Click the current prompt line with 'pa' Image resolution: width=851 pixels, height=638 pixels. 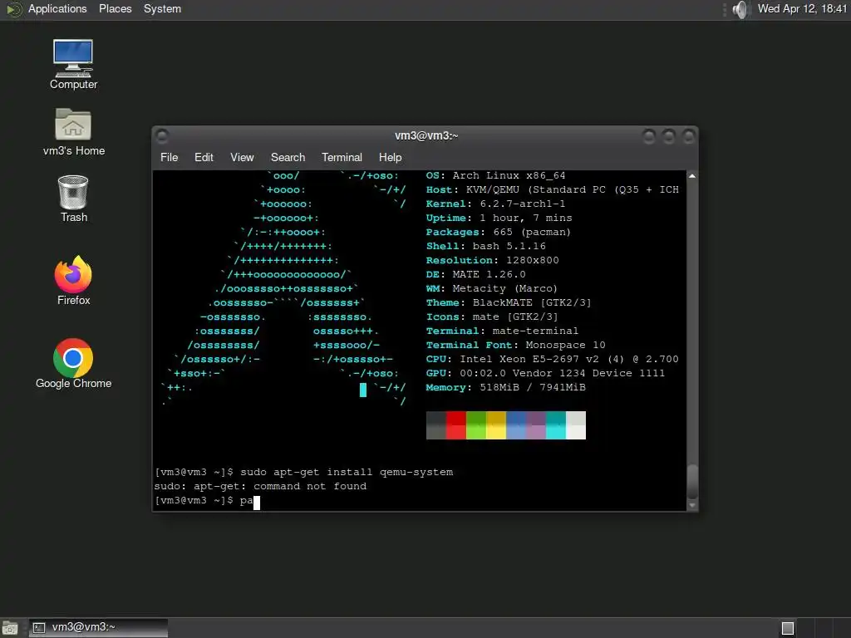[207, 501]
